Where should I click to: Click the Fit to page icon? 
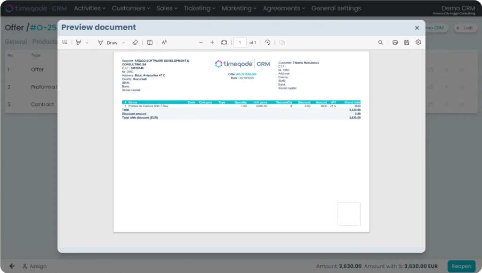(x=224, y=42)
